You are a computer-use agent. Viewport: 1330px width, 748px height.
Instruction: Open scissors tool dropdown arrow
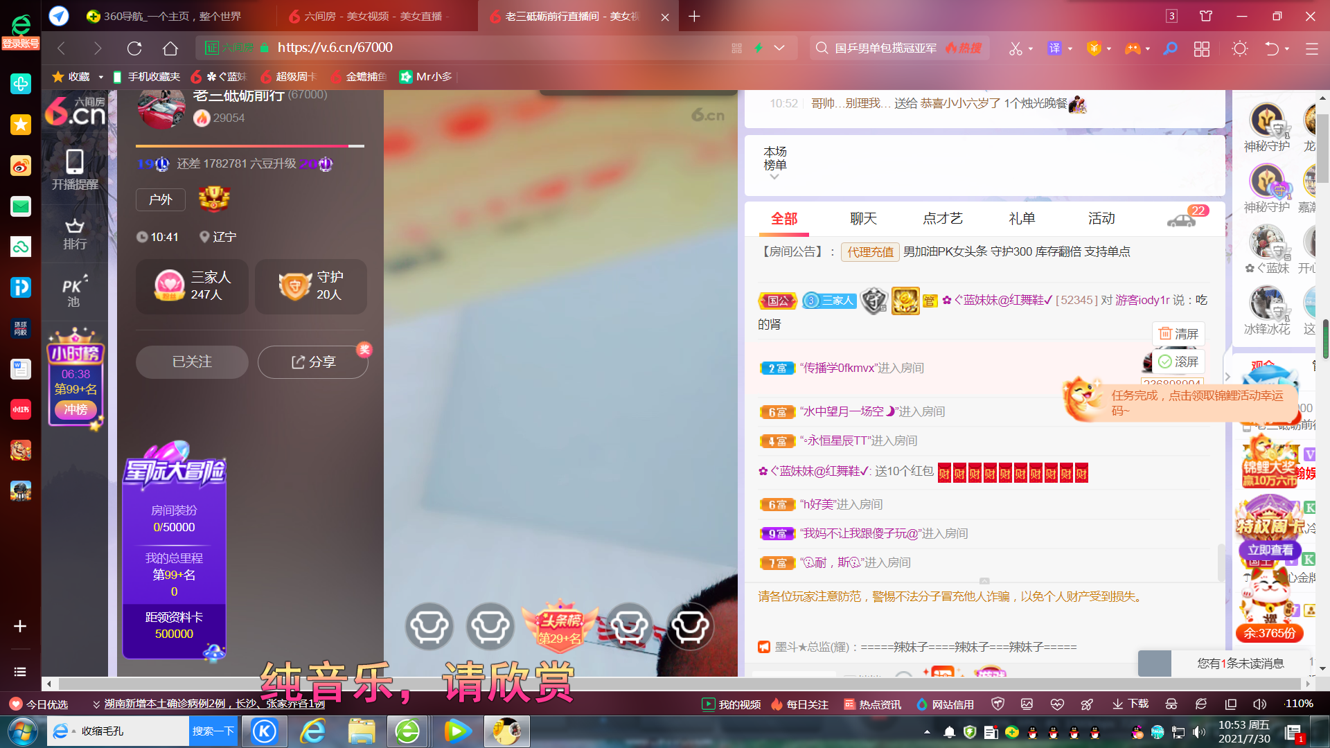[1031, 48]
